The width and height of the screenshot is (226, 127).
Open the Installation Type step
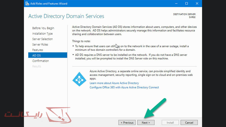click(42, 34)
